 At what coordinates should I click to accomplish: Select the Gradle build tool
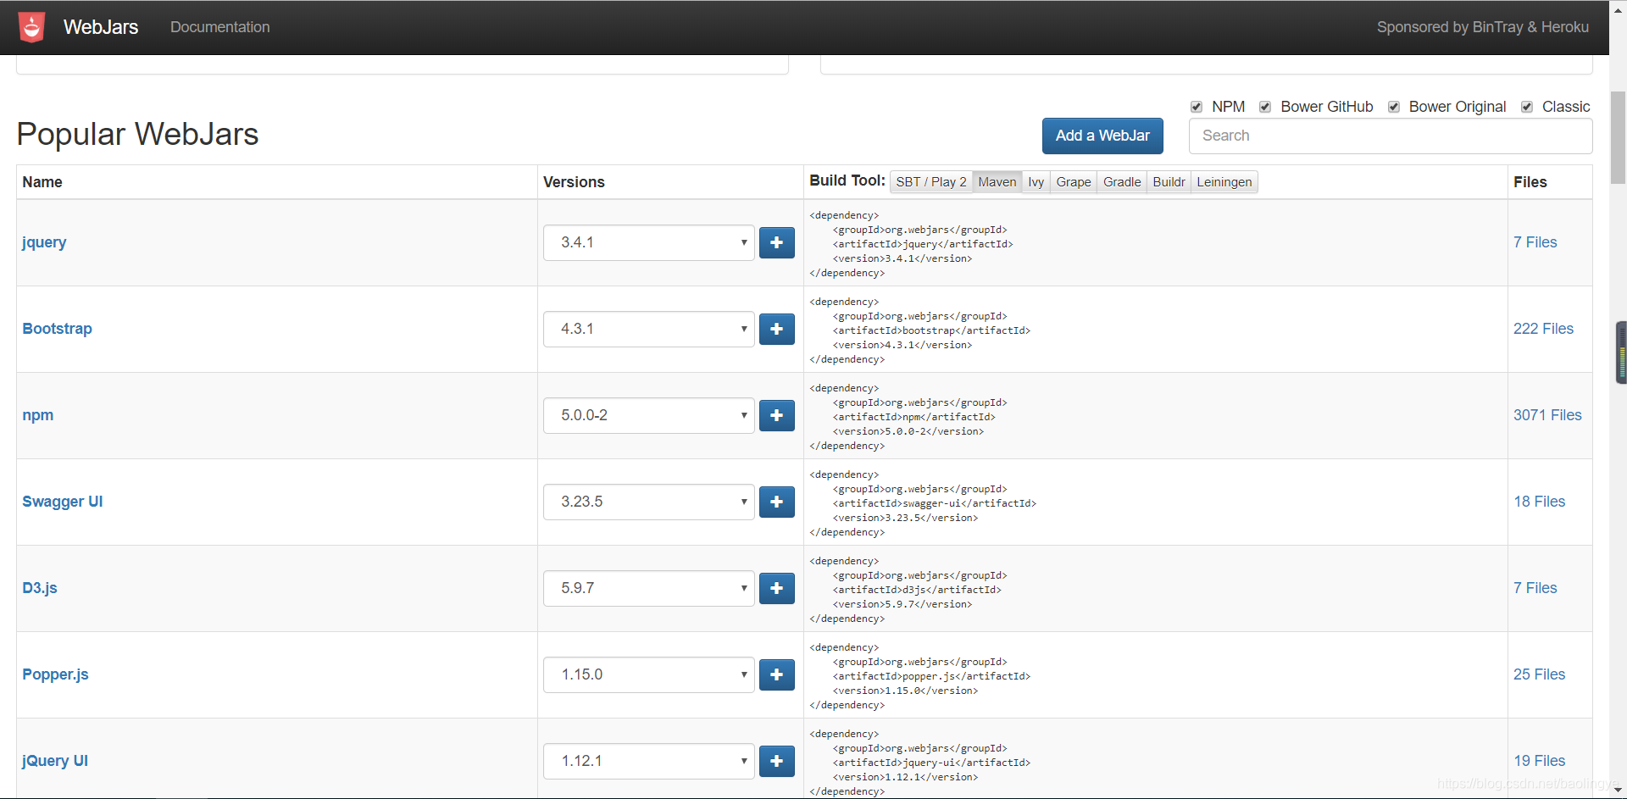coord(1122,182)
